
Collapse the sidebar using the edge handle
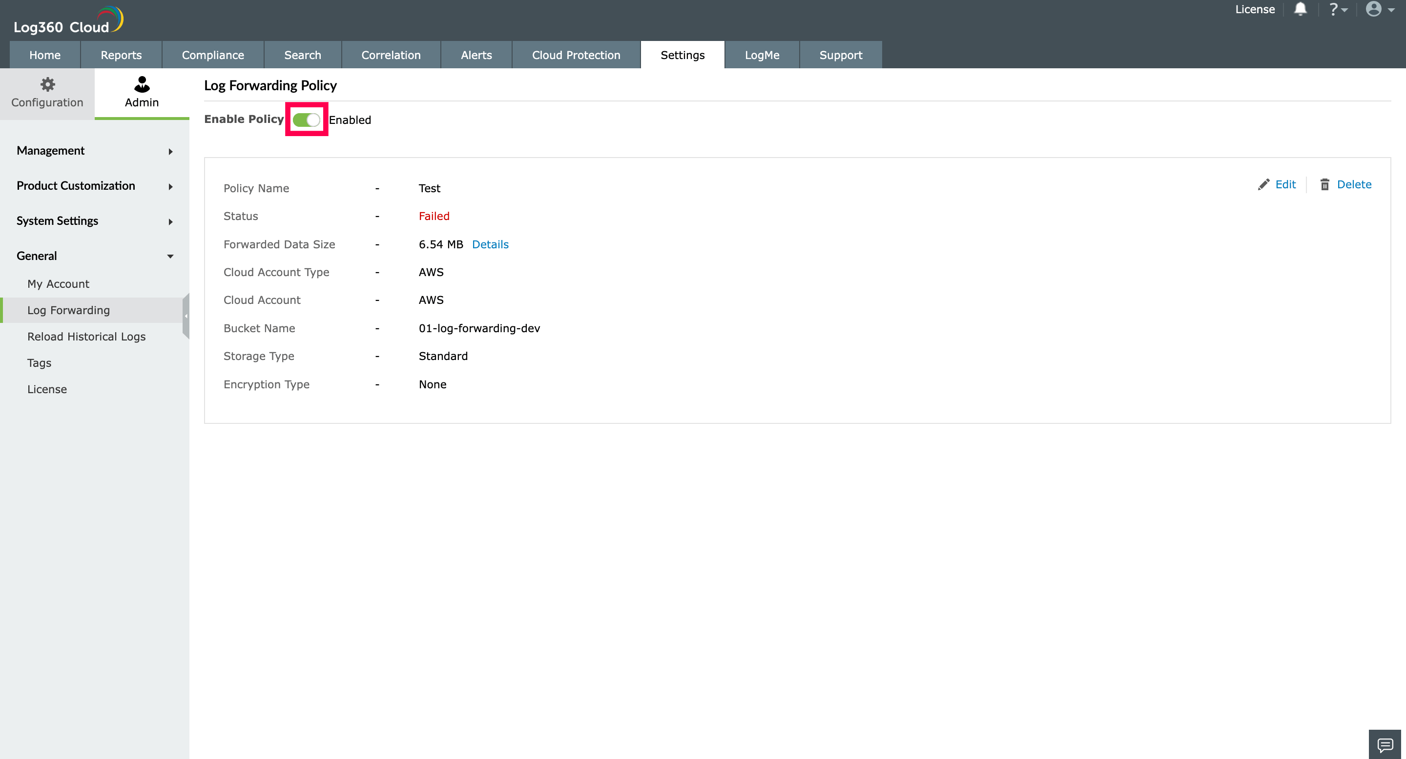pyautogui.click(x=186, y=316)
